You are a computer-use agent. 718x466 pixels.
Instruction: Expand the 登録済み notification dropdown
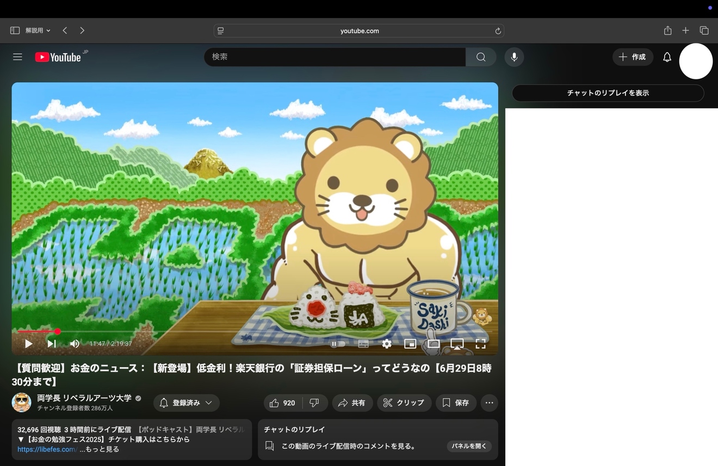click(x=187, y=402)
